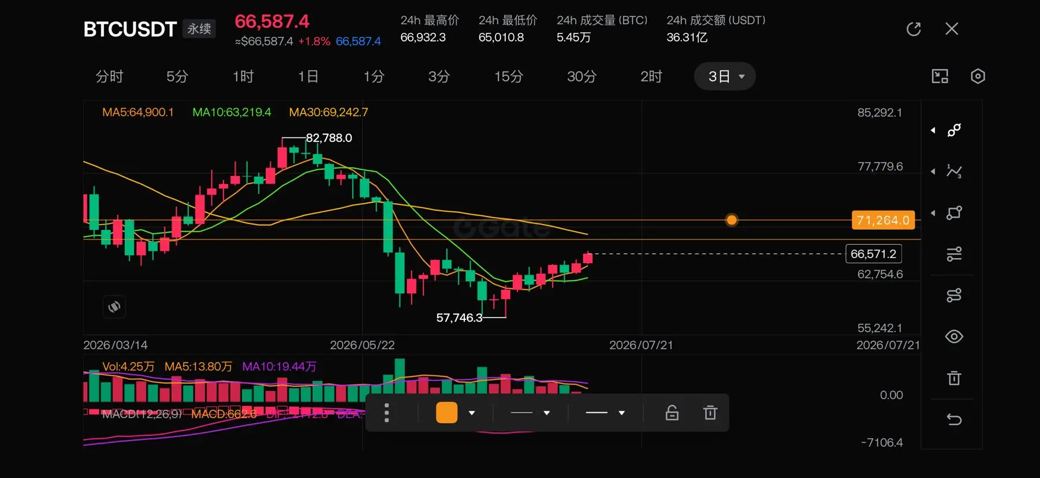Screen dimensions: 1040x478
Task: Click the 2026/05/22 date axis label
Action: pyautogui.click(x=362, y=345)
